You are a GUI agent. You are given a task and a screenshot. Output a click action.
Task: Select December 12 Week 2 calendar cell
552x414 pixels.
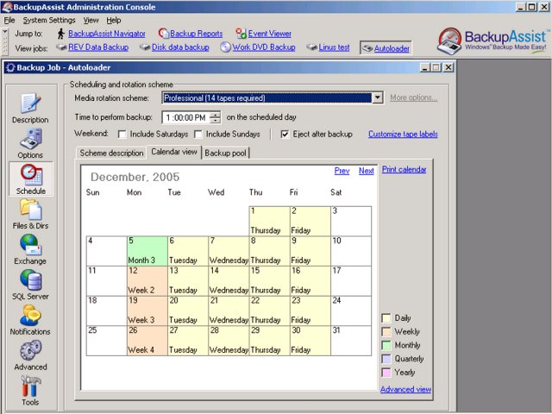[147, 281]
